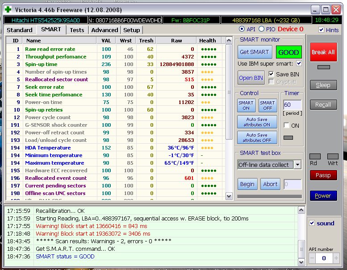Click SMART table scroll down arrow

point(229,196)
